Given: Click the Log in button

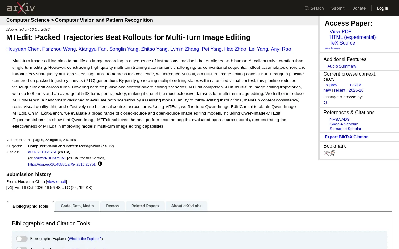Looking at the screenshot, I should pyautogui.click(x=382, y=8).
